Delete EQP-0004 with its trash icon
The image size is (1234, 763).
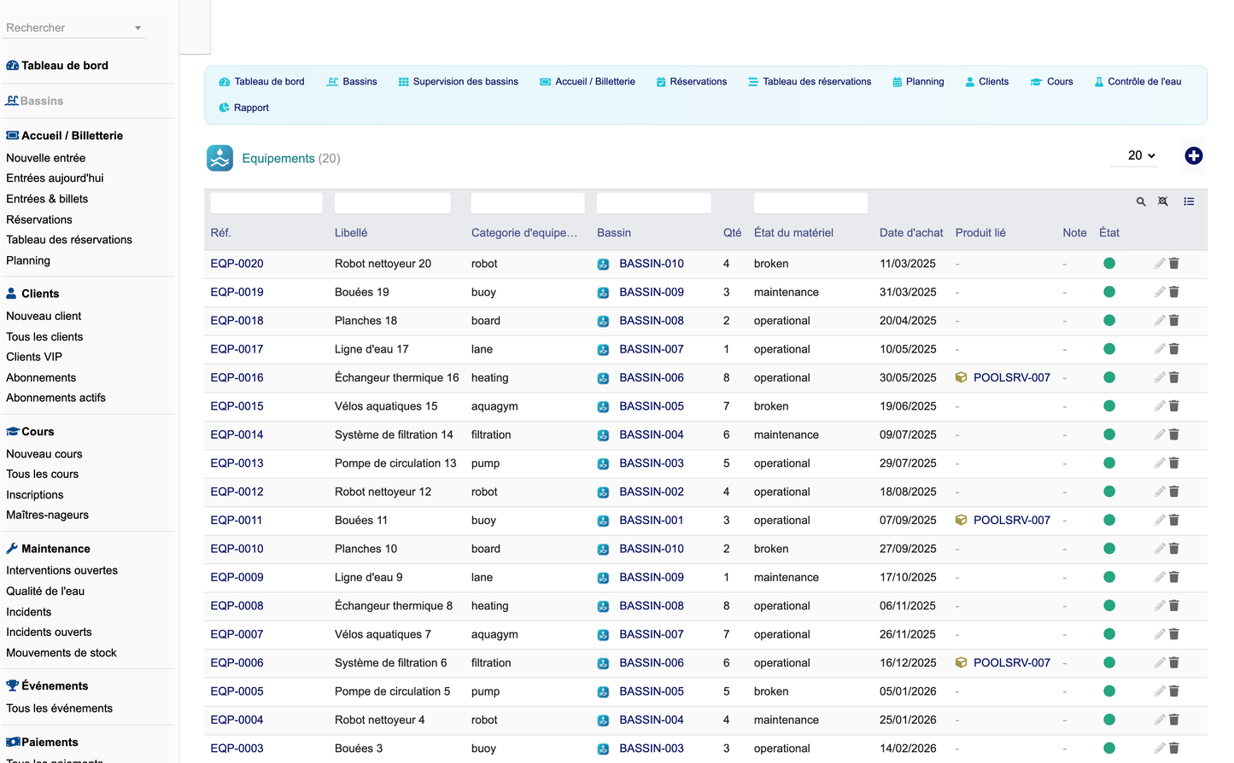click(x=1174, y=719)
